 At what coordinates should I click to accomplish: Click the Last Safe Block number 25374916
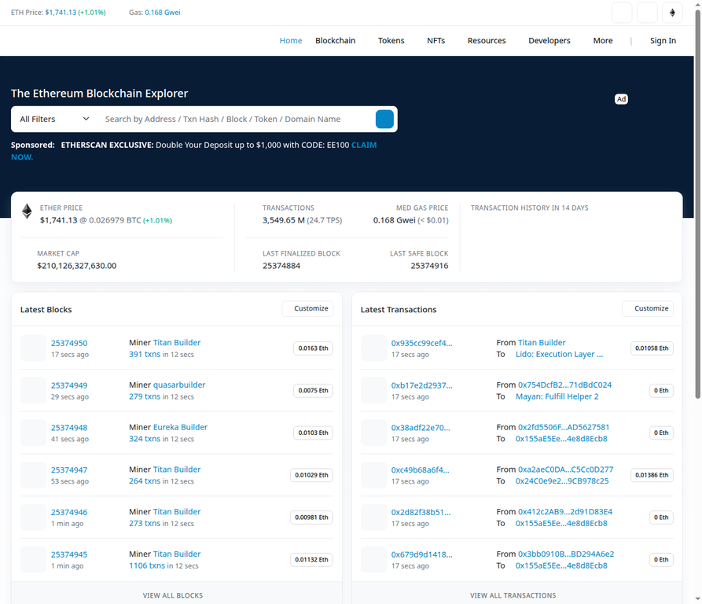coord(429,266)
